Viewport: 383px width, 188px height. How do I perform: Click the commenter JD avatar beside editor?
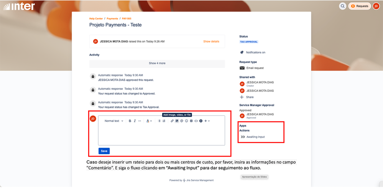93,119
